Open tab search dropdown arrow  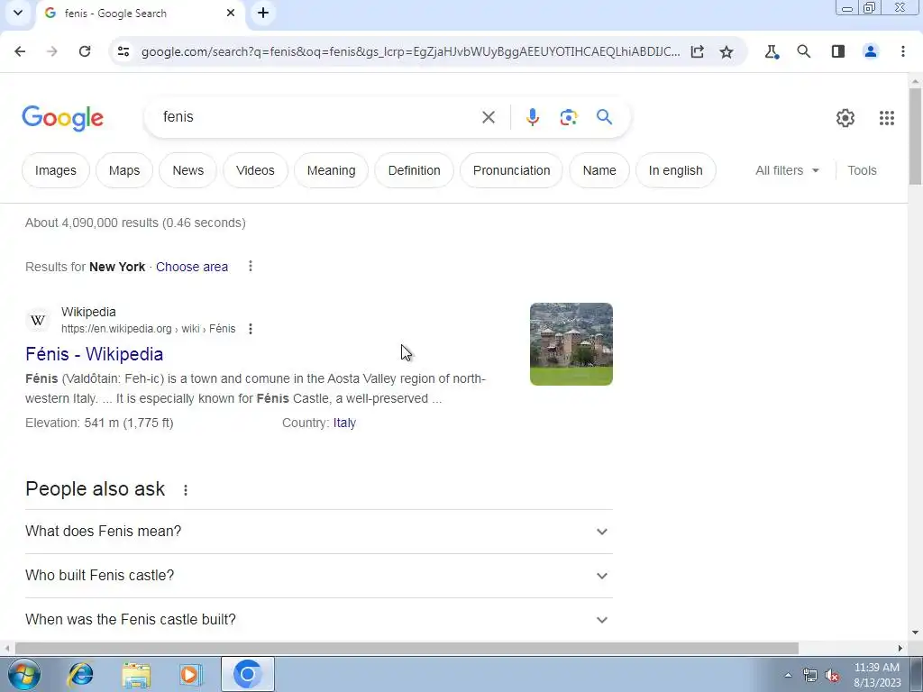[x=18, y=13]
